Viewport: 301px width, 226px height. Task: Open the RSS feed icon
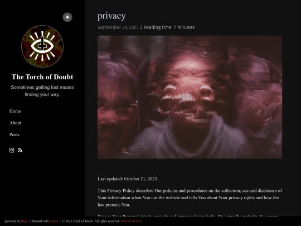point(20,150)
